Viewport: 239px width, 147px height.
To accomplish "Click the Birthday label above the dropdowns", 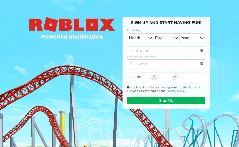I will 134,30.
